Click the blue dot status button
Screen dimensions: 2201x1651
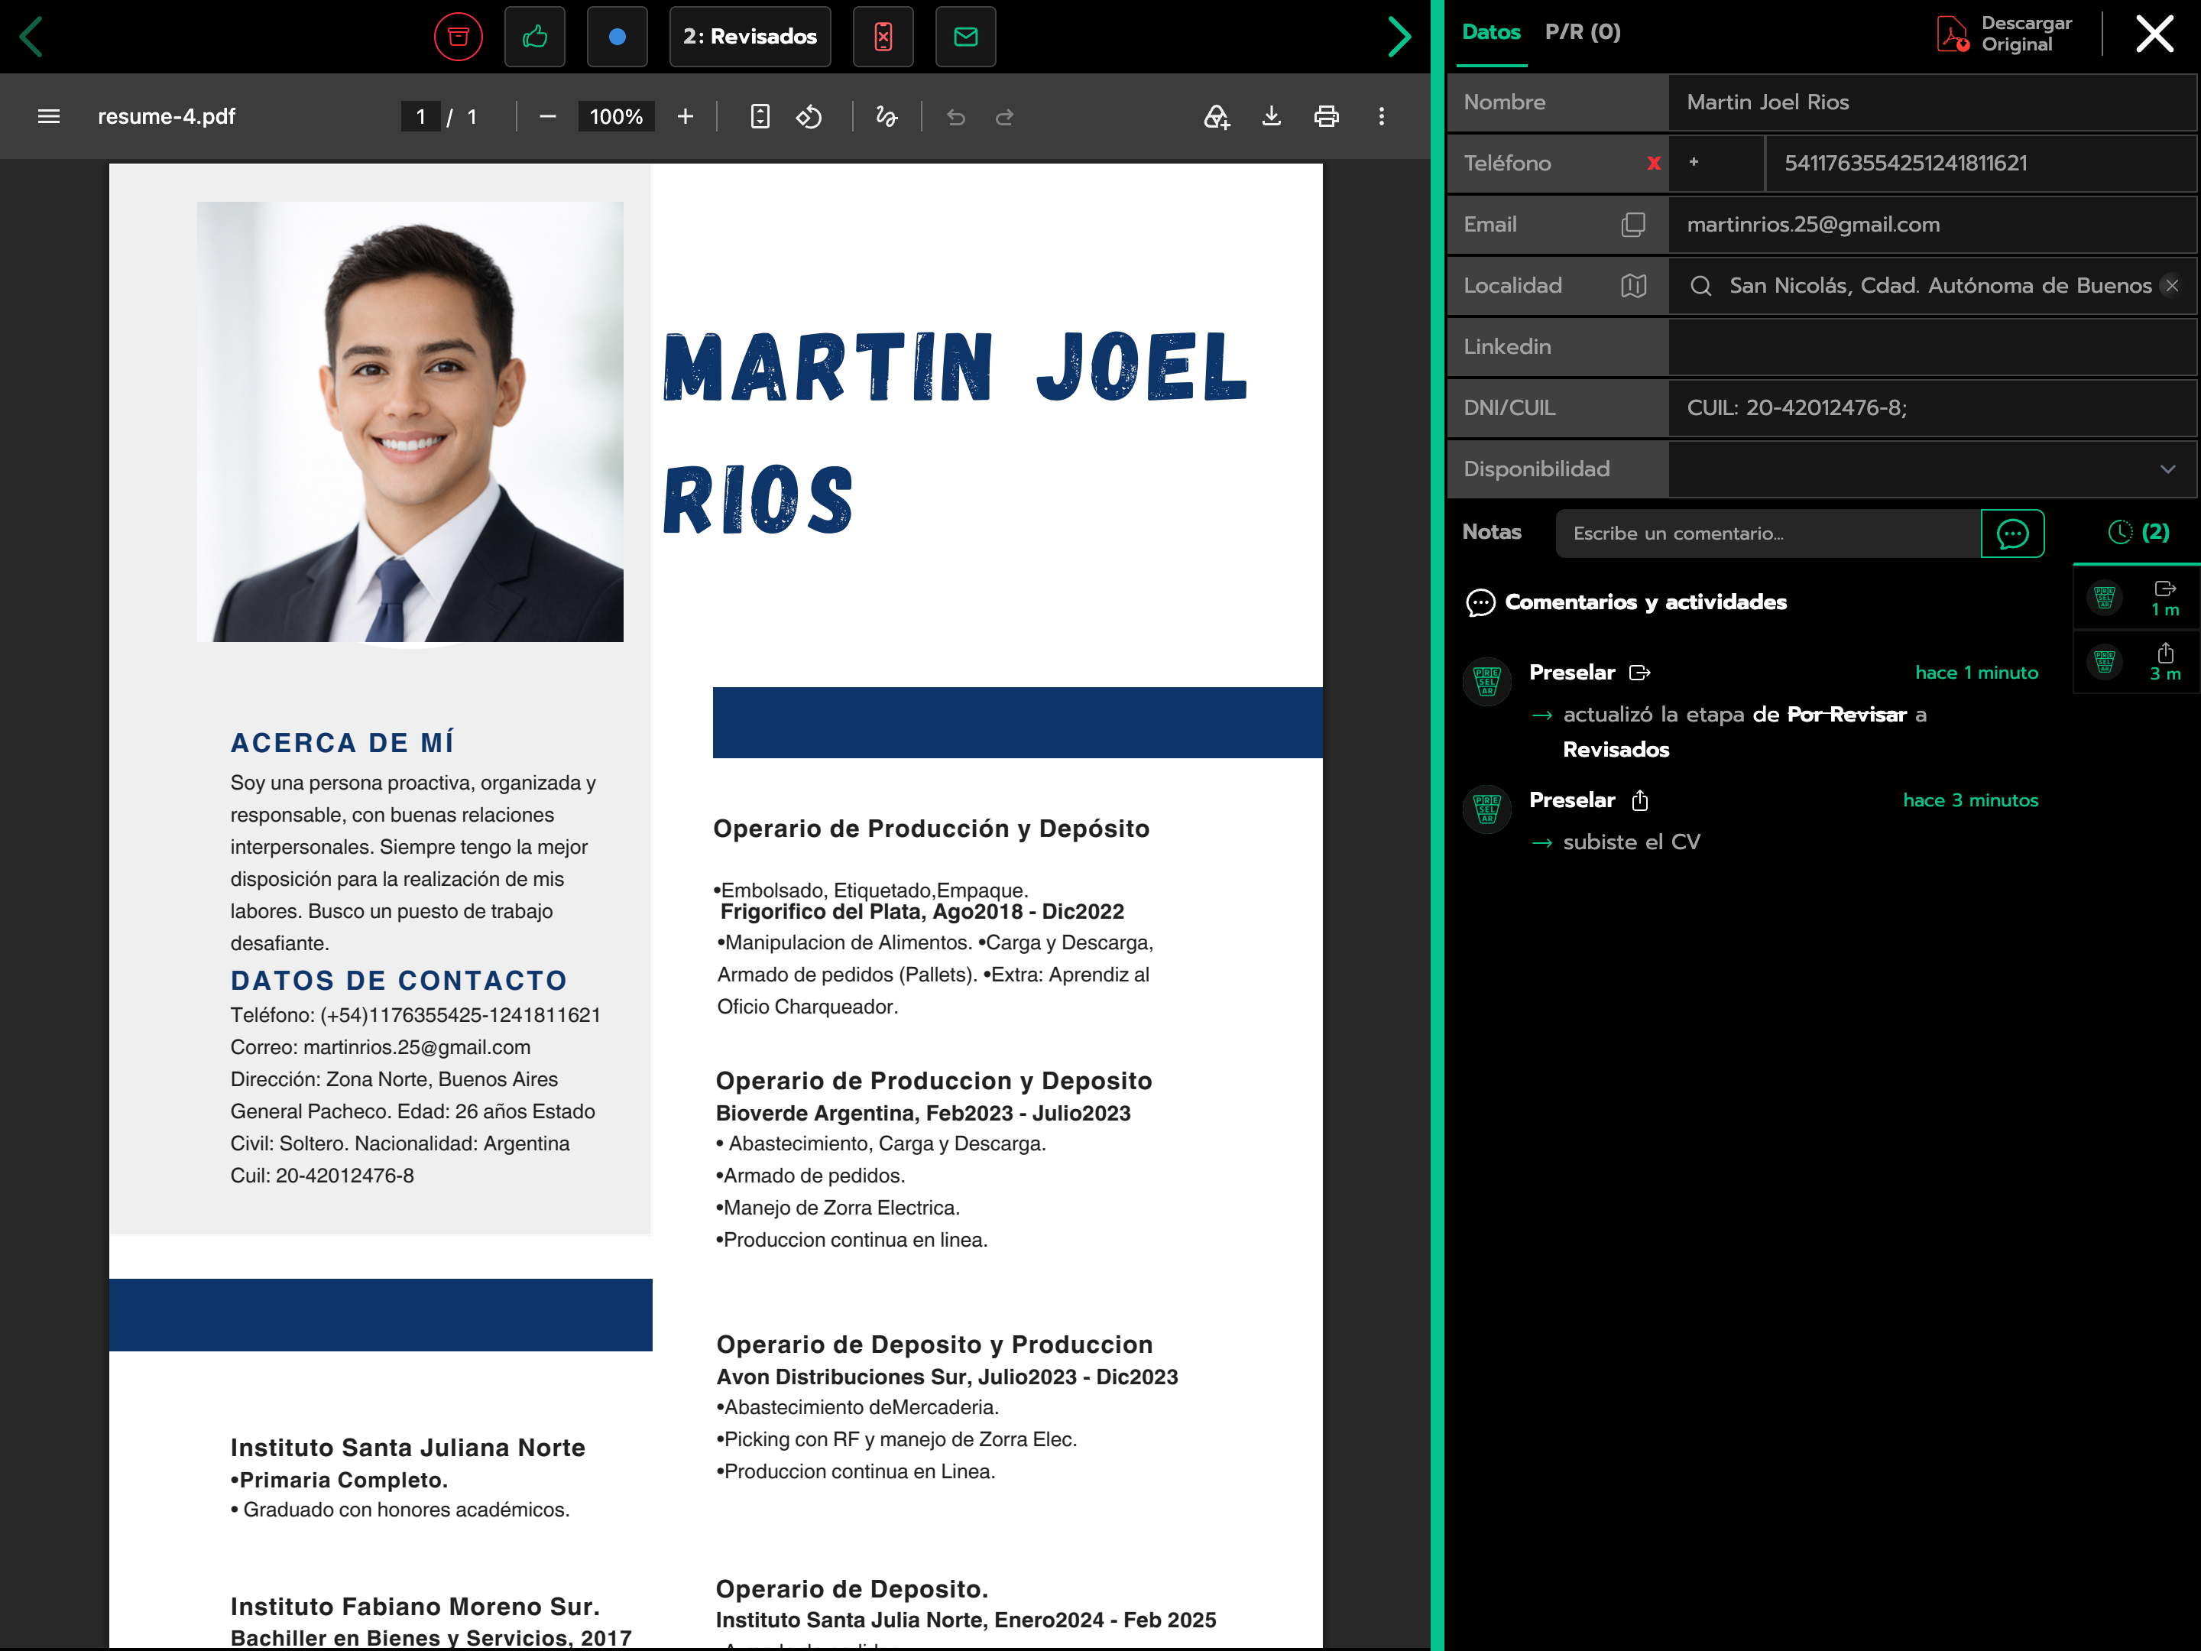coord(617,37)
